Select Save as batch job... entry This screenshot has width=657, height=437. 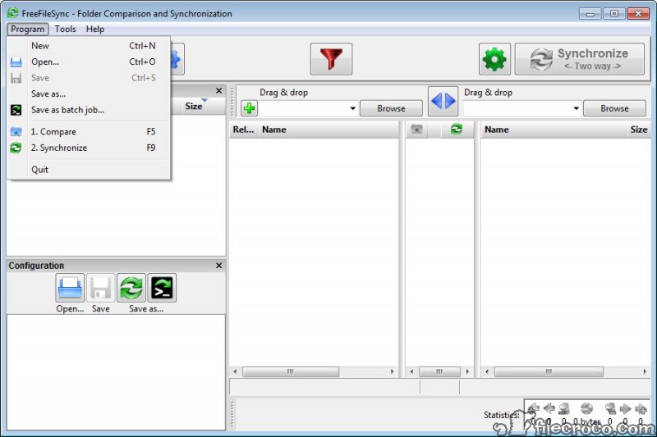pos(89,110)
